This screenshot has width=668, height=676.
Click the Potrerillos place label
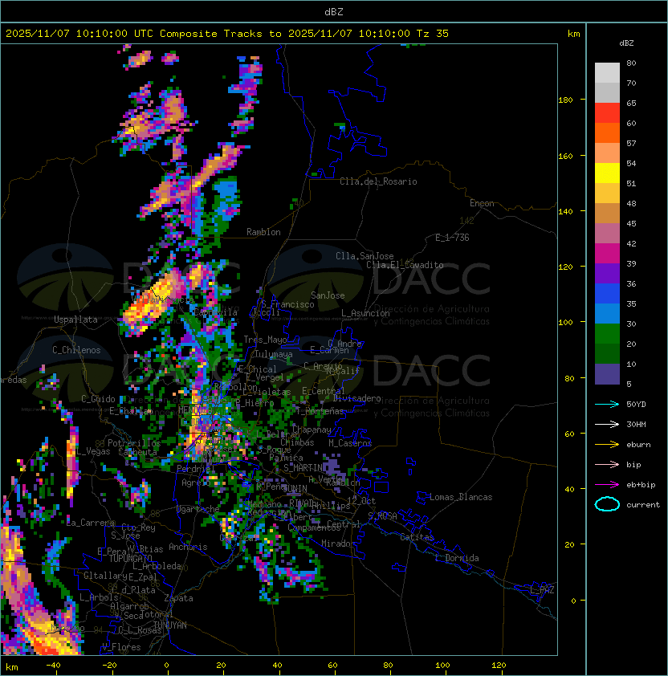pyautogui.click(x=134, y=443)
